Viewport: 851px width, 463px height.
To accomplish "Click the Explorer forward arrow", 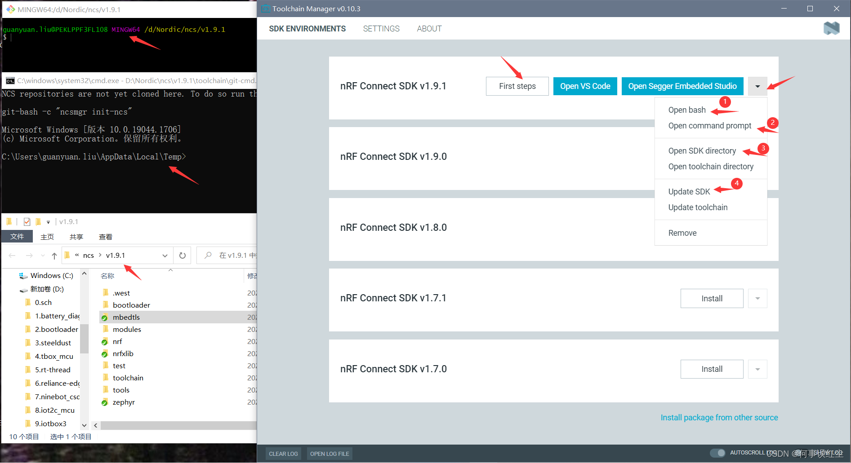I will pyautogui.click(x=29, y=256).
